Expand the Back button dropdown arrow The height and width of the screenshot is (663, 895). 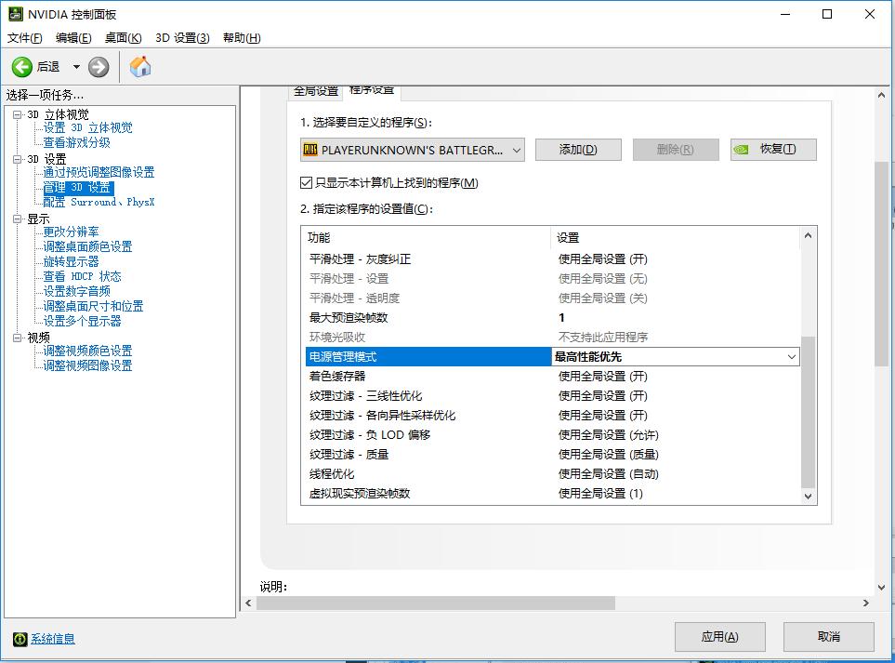point(74,66)
